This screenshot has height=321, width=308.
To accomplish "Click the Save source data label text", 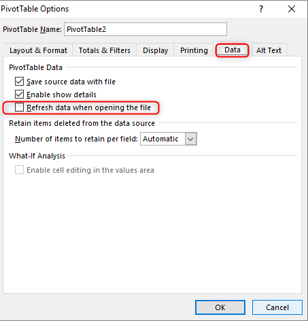I will click(x=71, y=82).
